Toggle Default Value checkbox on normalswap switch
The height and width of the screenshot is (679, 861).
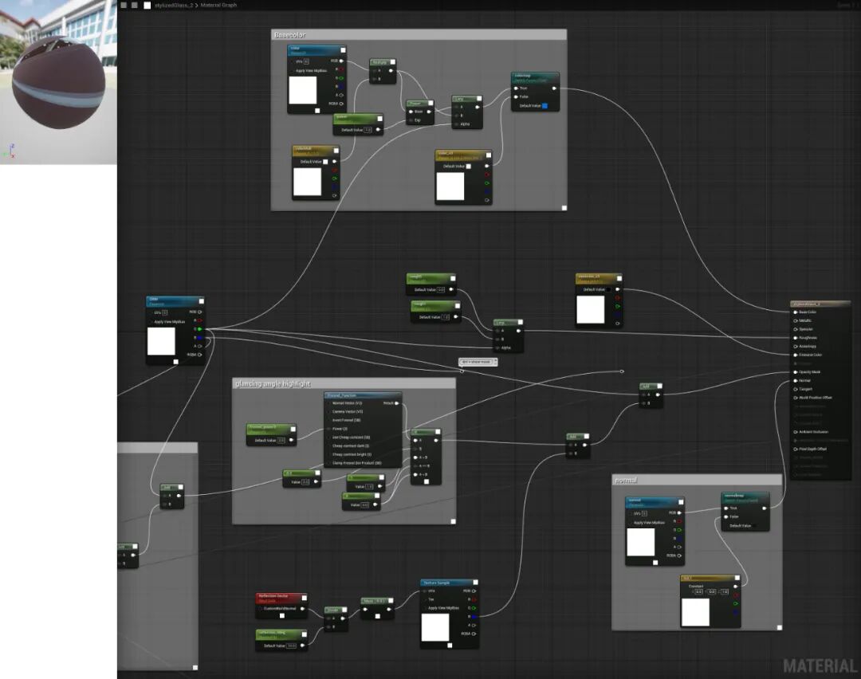point(756,526)
